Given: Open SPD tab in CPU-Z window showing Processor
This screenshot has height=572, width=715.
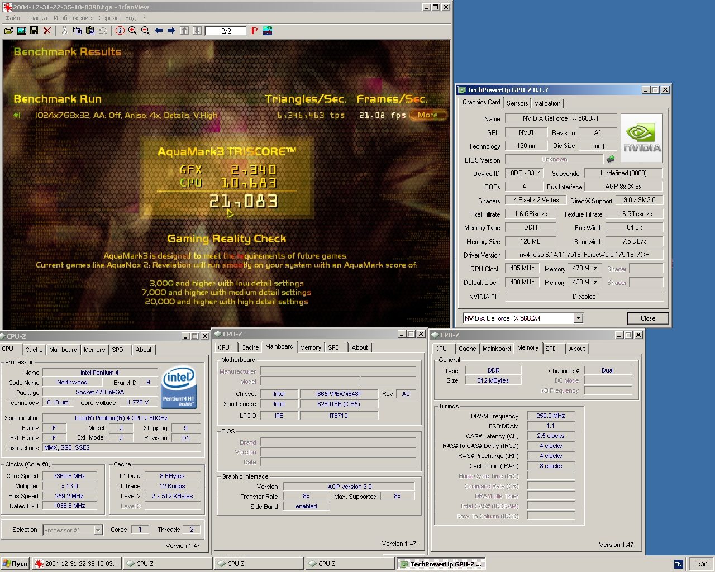Looking at the screenshot, I should tap(117, 350).
